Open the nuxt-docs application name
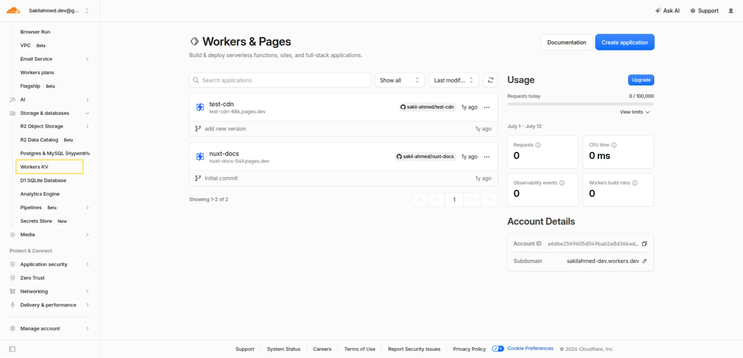The width and height of the screenshot is (743, 358). [x=224, y=153]
